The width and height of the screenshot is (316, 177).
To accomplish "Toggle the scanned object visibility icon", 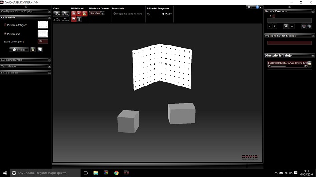I will click(79, 19).
